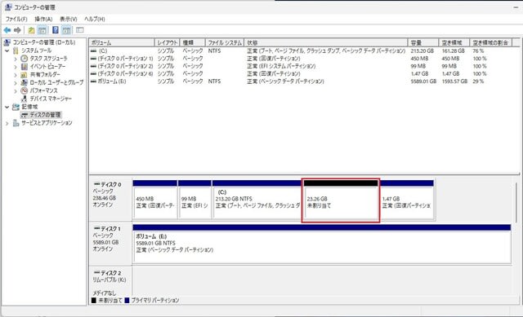Click the ローカル ユーザーとグループ users icon
This screenshot has height=317, width=523.
tap(24, 82)
